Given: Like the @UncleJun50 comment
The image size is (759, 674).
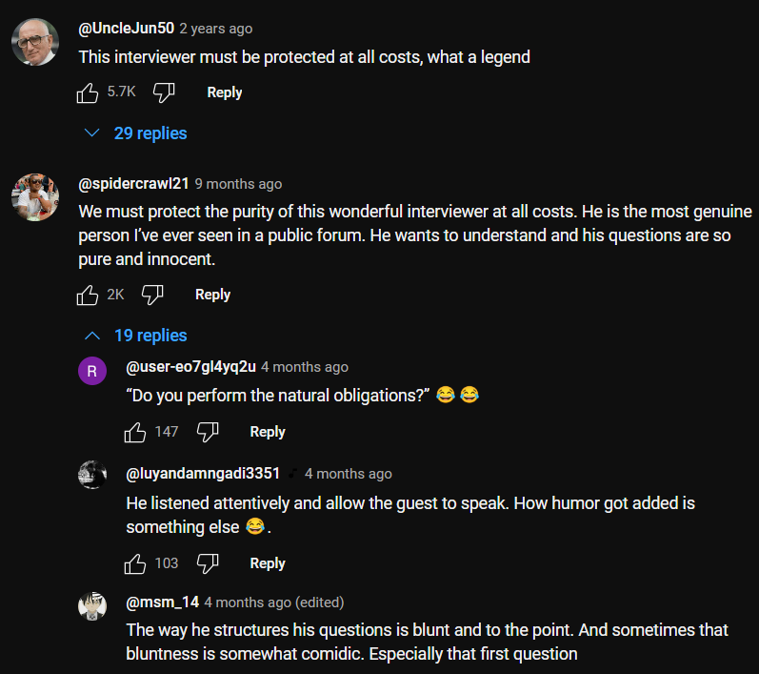Looking at the screenshot, I should point(89,92).
